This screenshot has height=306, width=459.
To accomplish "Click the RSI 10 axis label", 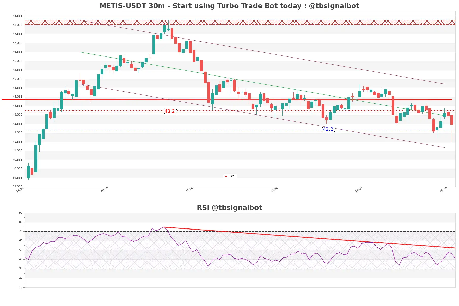I will point(21,287).
